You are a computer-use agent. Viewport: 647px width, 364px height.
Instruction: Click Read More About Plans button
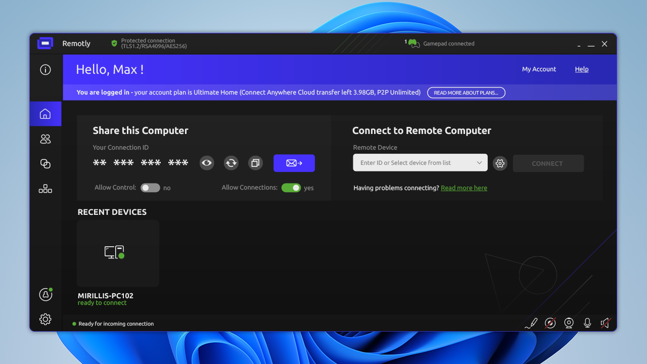[466, 93]
